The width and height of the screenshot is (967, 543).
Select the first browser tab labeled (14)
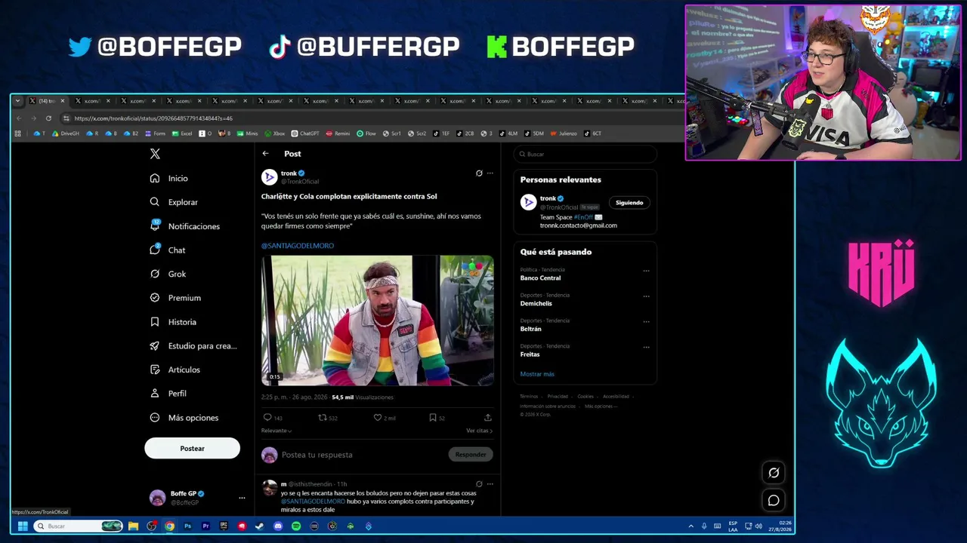[x=47, y=101]
